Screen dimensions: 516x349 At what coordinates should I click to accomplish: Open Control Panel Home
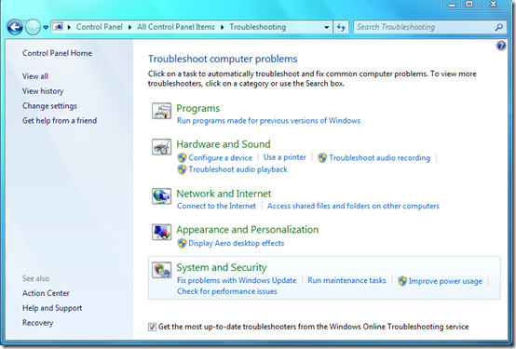point(57,53)
